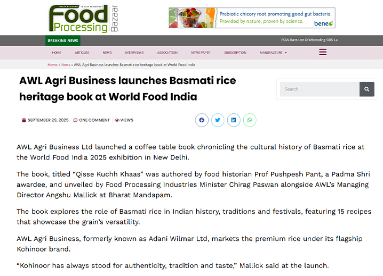Open the One Comment link
Viewport: 383px width, 276px height.
coord(94,120)
